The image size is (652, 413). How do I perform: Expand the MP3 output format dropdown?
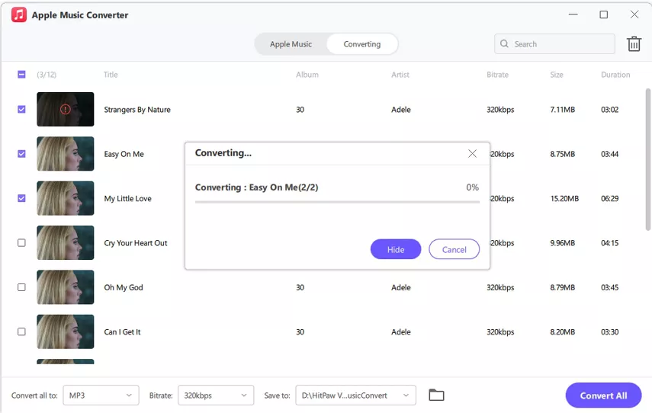pyautogui.click(x=101, y=395)
